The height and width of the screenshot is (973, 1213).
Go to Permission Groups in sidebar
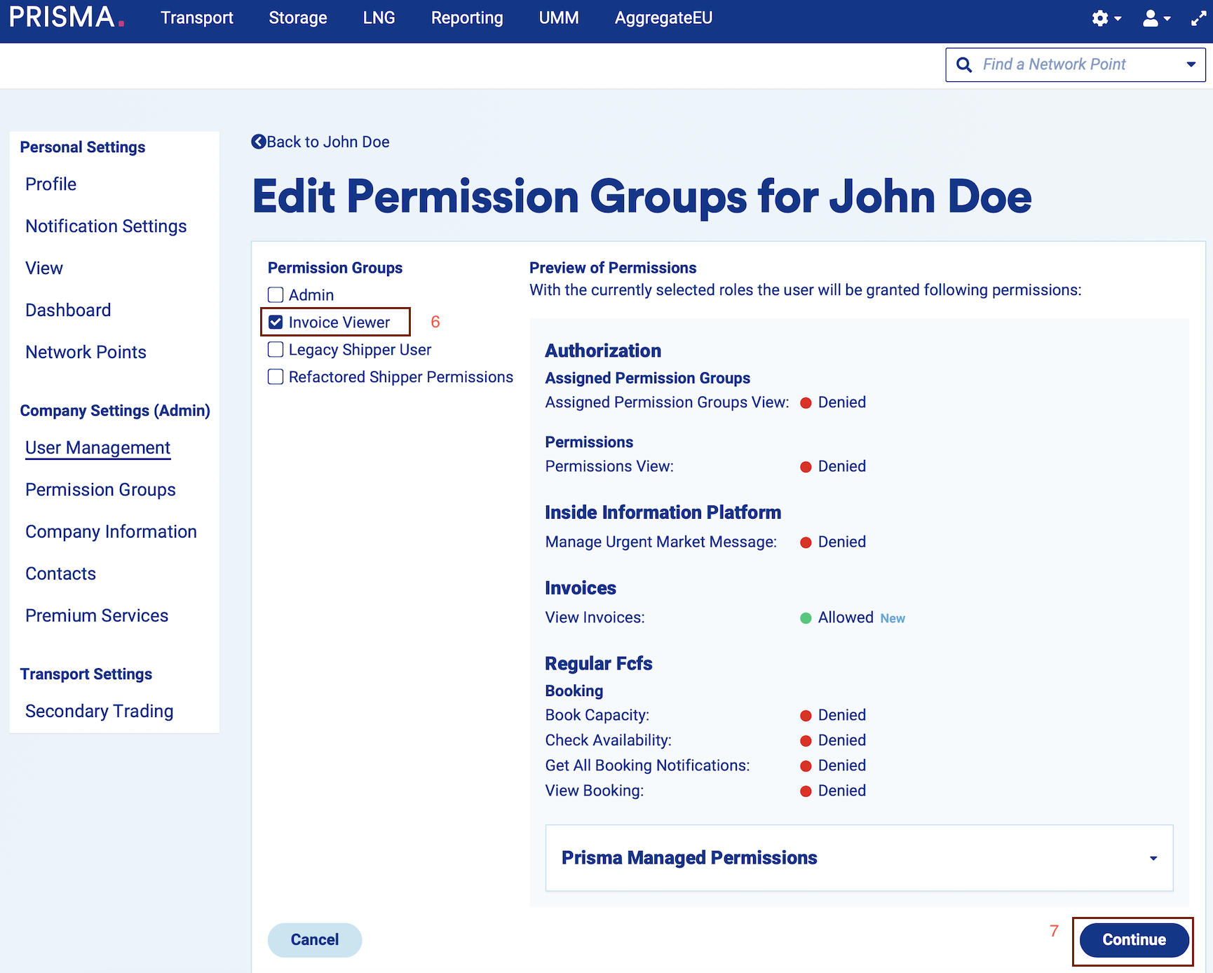(100, 490)
